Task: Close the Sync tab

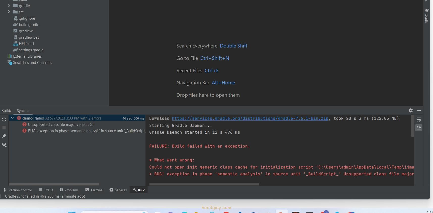Action: pyautogui.click(x=28, y=111)
